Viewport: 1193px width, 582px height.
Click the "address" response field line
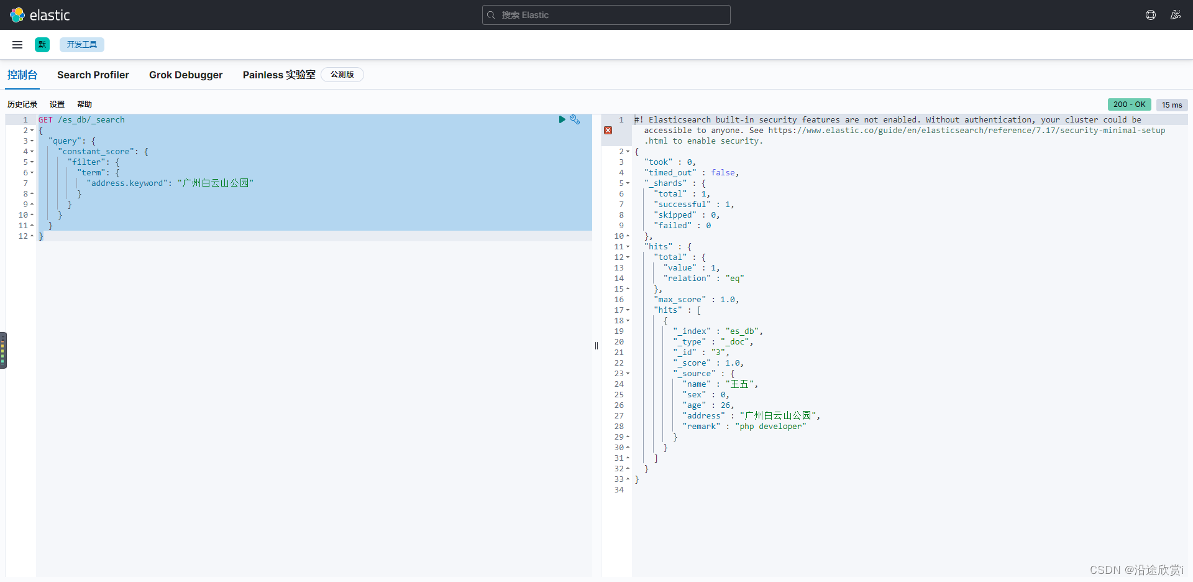point(751,415)
